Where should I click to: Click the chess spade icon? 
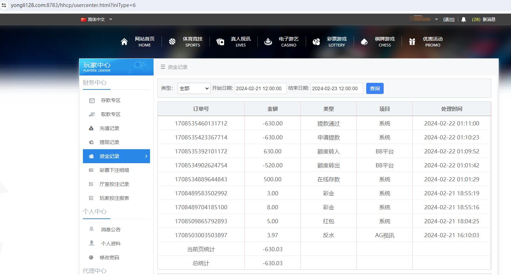click(364, 42)
